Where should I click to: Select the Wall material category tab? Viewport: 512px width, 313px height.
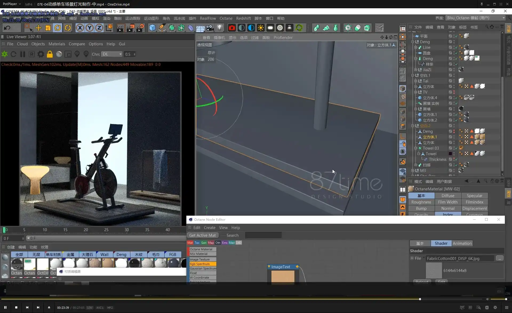point(104,254)
